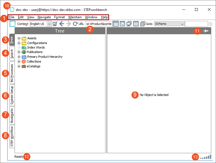Select Publications in the tree
216x163 pixels.
coord(35,52)
